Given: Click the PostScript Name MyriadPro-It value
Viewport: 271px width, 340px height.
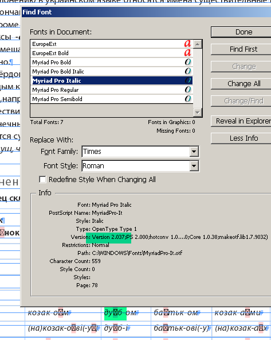Looking at the screenshot, I should [107, 213].
